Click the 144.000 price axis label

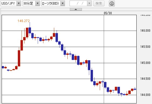(x=145, y=95)
